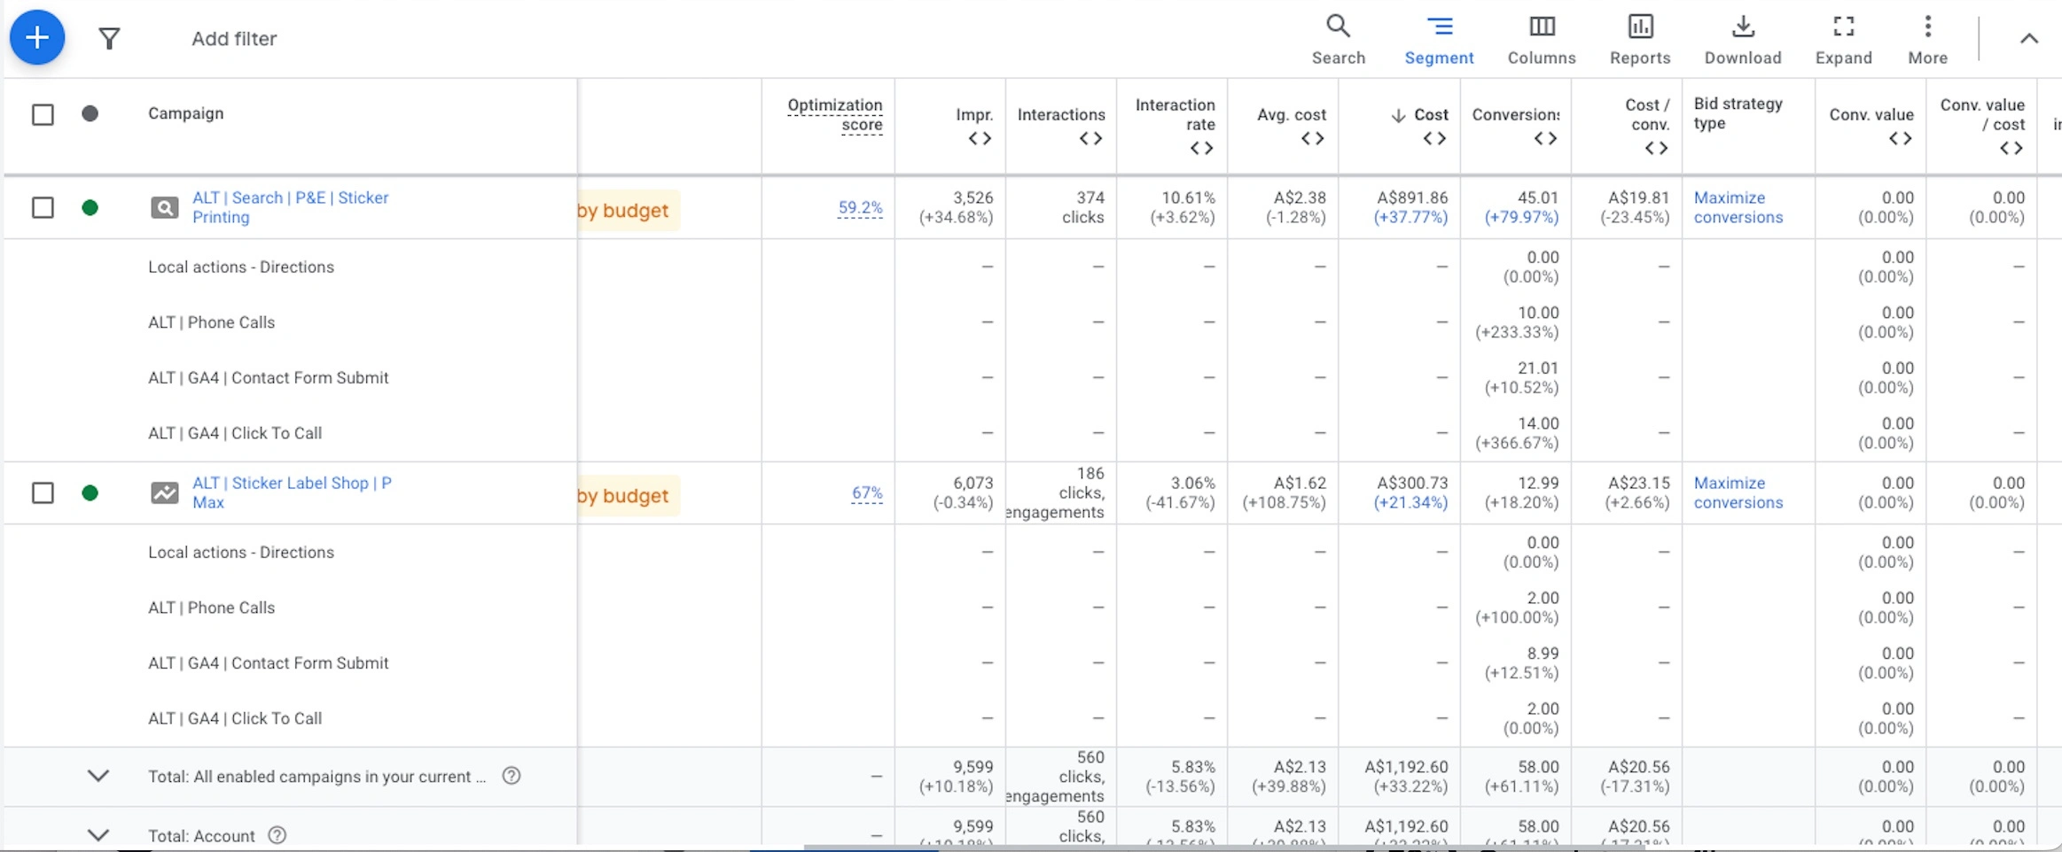Open the More options menu

[1927, 38]
